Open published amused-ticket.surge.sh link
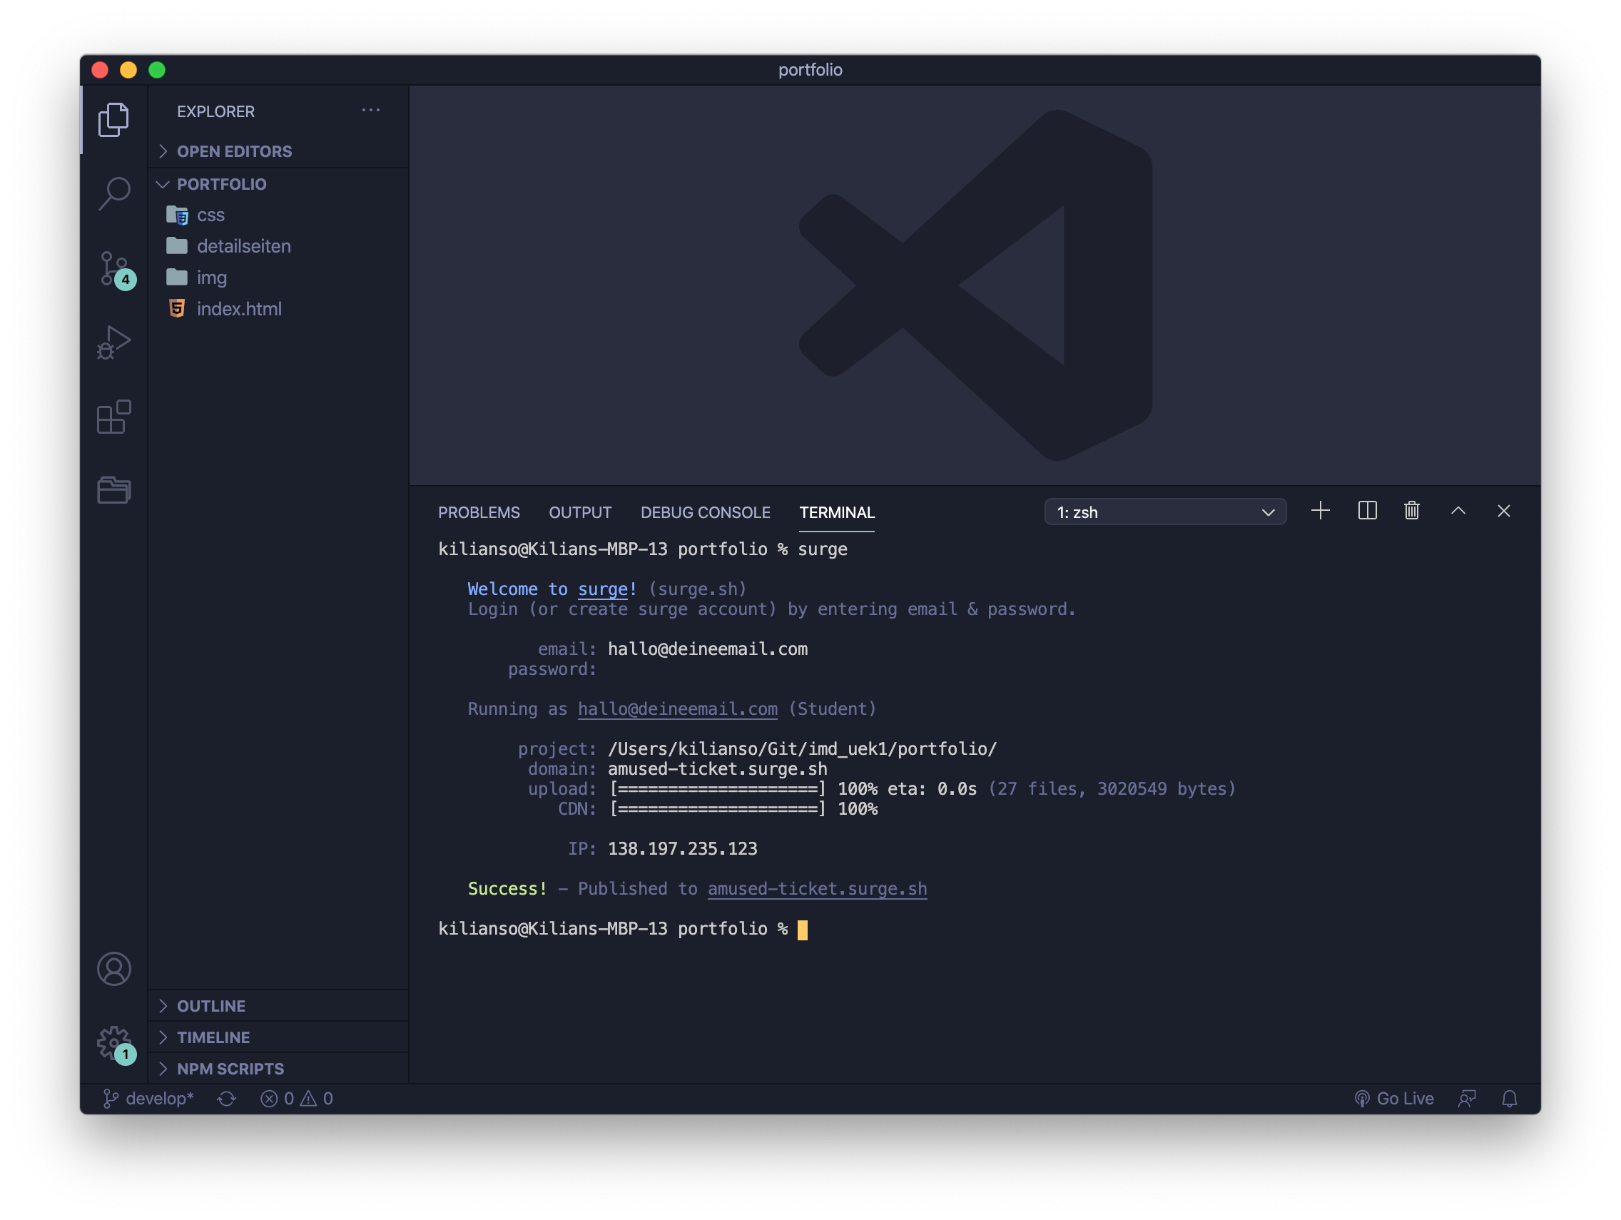This screenshot has width=1621, height=1220. tap(817, 889)
